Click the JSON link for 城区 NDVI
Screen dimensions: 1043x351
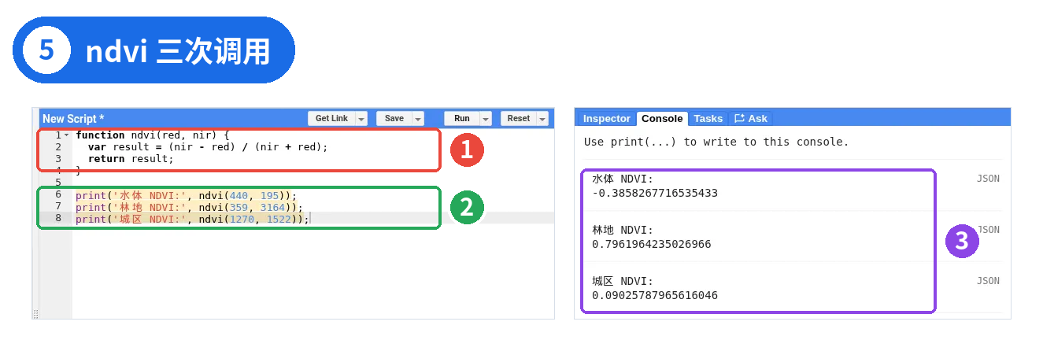(988, 281)
